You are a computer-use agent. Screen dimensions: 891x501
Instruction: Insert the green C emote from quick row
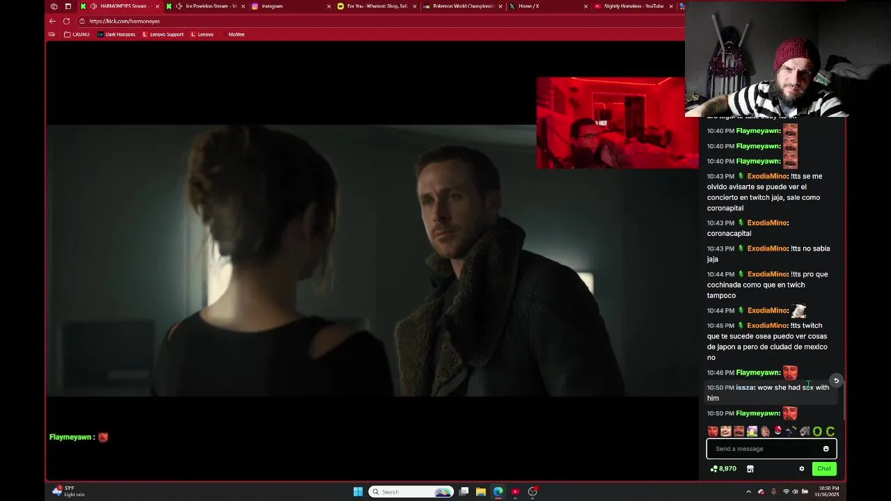(830, 431)
